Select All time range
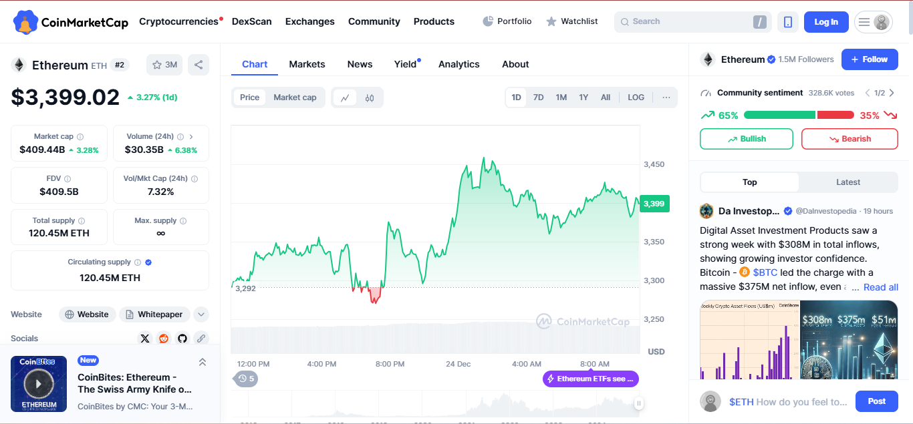This screenshot has width=913, height=424. (x=606, y=97)
